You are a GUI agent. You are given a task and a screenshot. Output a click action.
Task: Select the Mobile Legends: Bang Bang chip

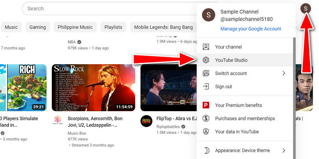point(163,27)
